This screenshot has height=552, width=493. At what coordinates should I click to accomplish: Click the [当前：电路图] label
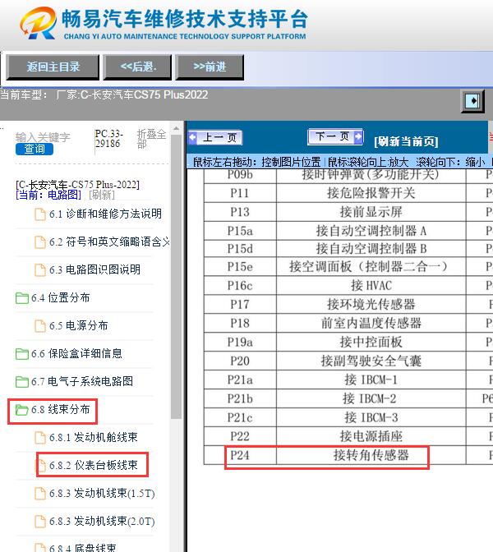click(48, 195)
